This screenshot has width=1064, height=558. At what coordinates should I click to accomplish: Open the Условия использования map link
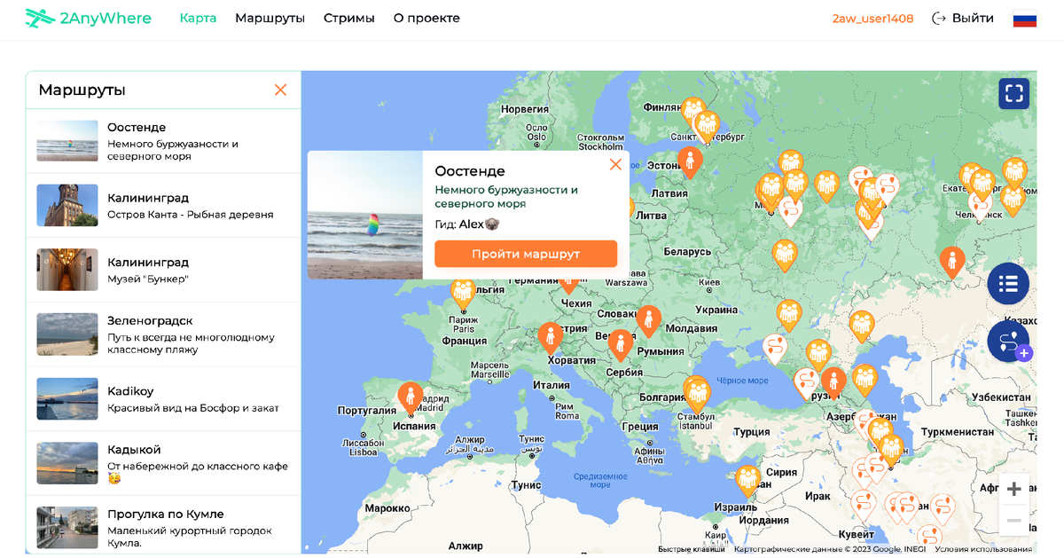[982, 549]
